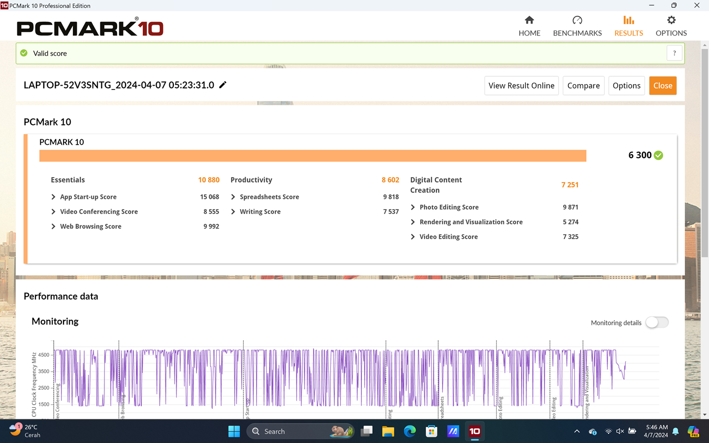Click the green checkmark next to 6 300
The width and height of the screenshot is (709, 443).
(x=659, y=155)
